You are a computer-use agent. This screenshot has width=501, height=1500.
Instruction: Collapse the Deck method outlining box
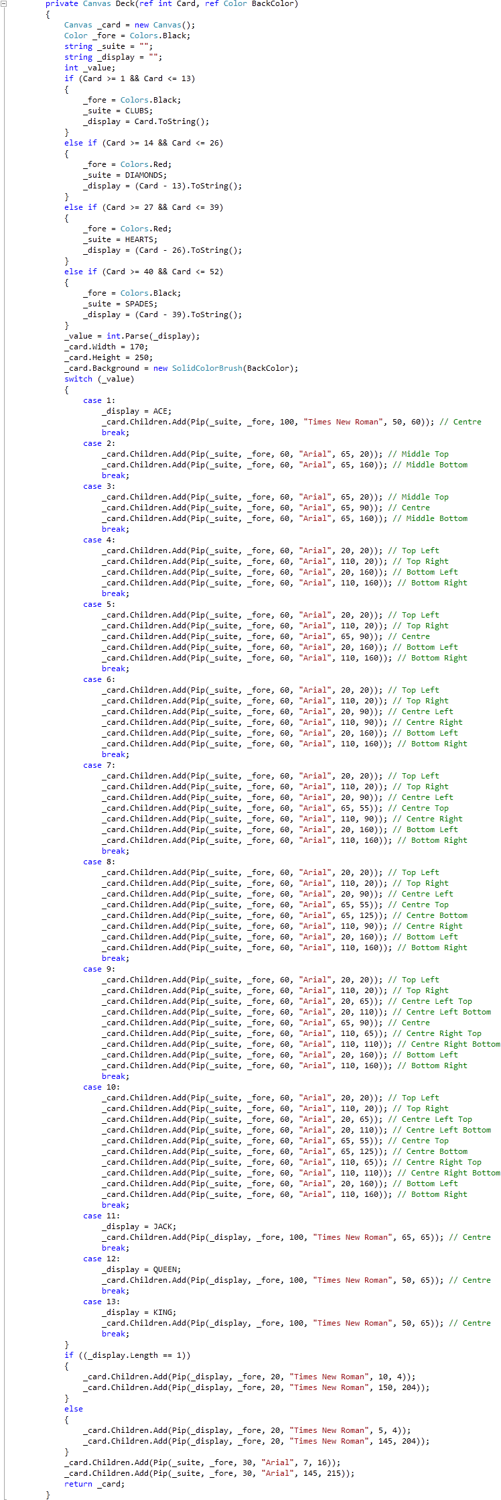point(3,3)
